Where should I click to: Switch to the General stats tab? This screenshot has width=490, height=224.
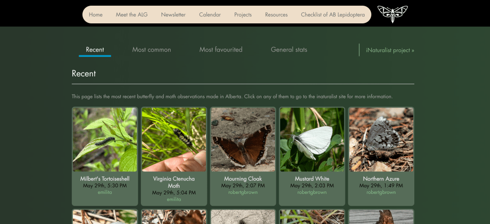click(289, 50)
